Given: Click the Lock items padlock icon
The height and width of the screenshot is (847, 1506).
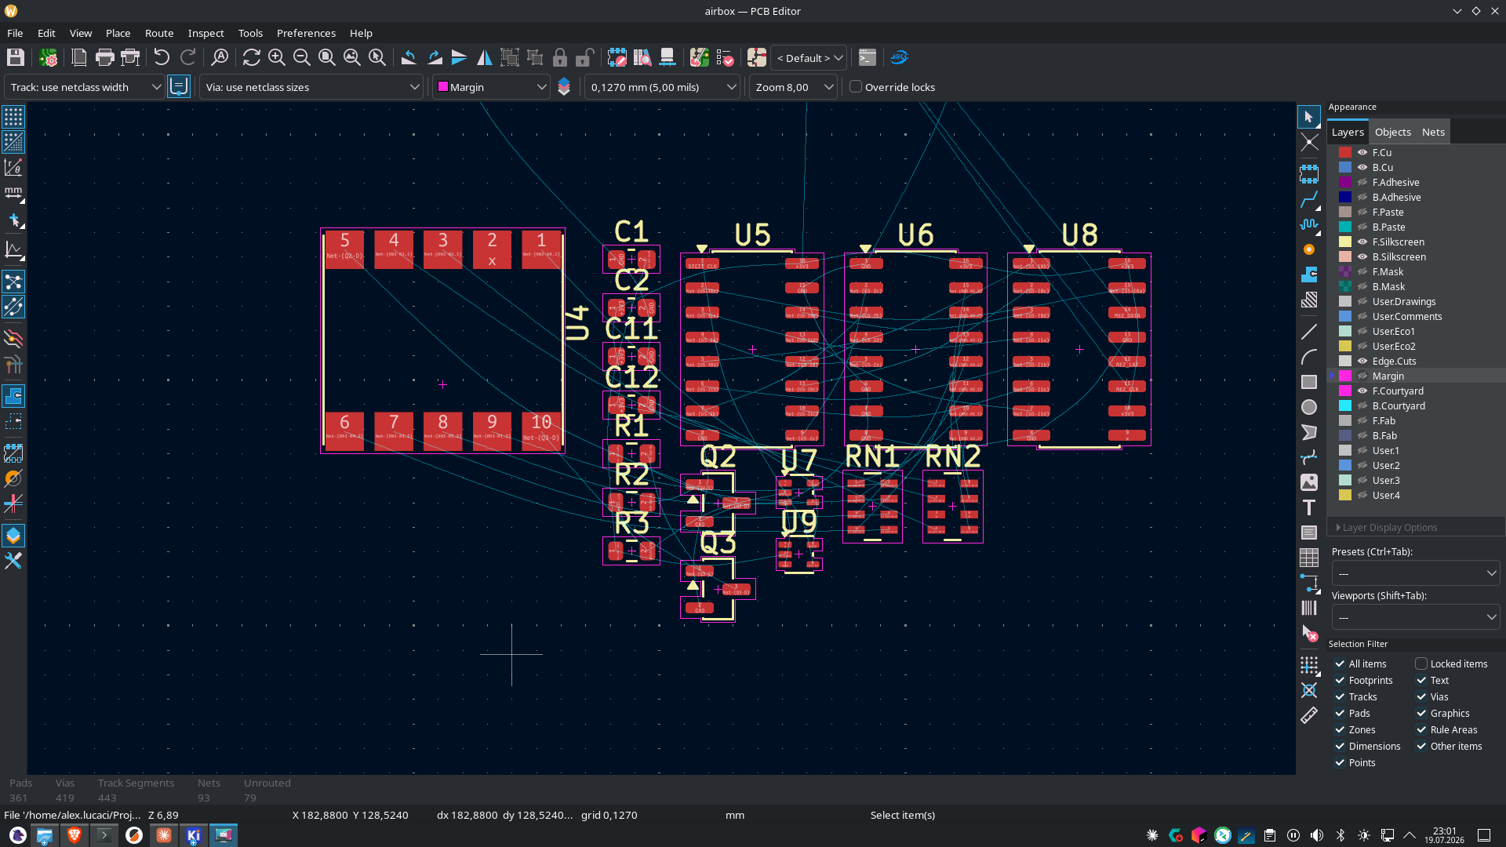Looking at the screenshot, I should 560,57.
